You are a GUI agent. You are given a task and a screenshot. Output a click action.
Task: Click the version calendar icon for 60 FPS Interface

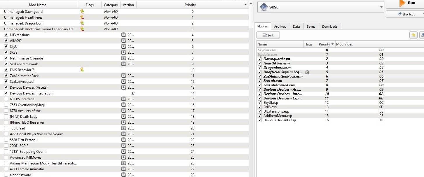[123, 99]
